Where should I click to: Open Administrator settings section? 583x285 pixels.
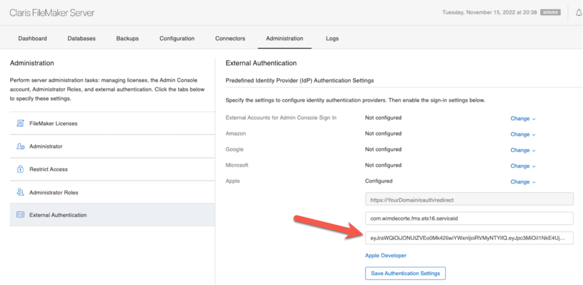pyautogui.click(x=112, y=146)
